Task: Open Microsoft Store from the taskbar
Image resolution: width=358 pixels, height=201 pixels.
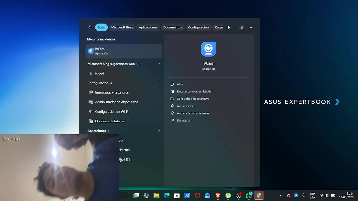Action: coord(177,195)
